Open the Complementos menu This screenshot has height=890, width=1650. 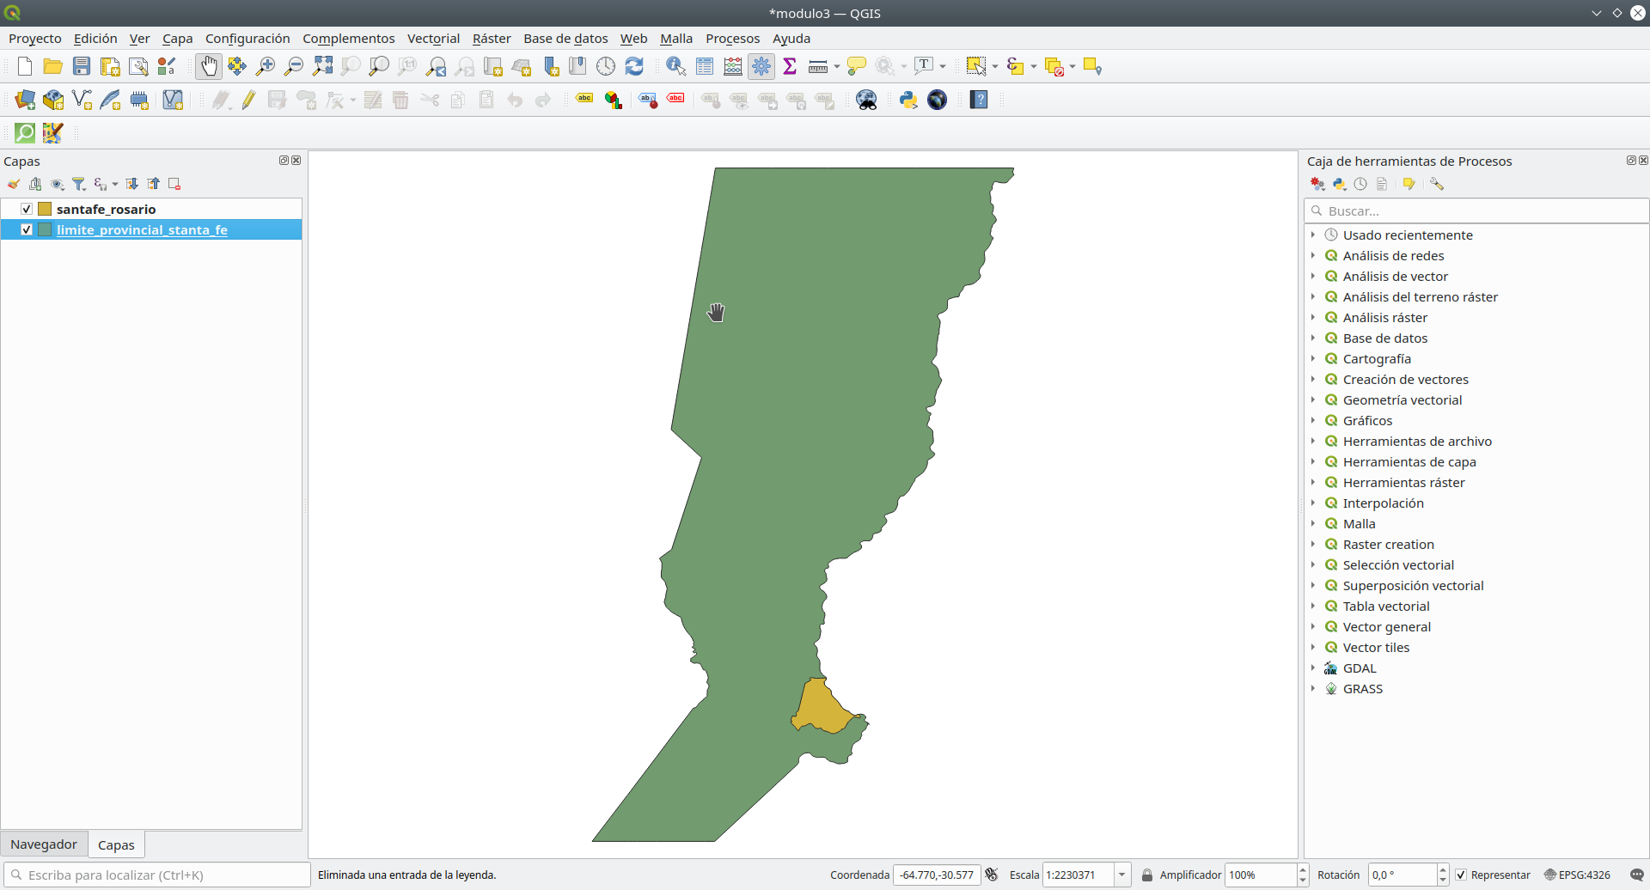pos(348,38)
